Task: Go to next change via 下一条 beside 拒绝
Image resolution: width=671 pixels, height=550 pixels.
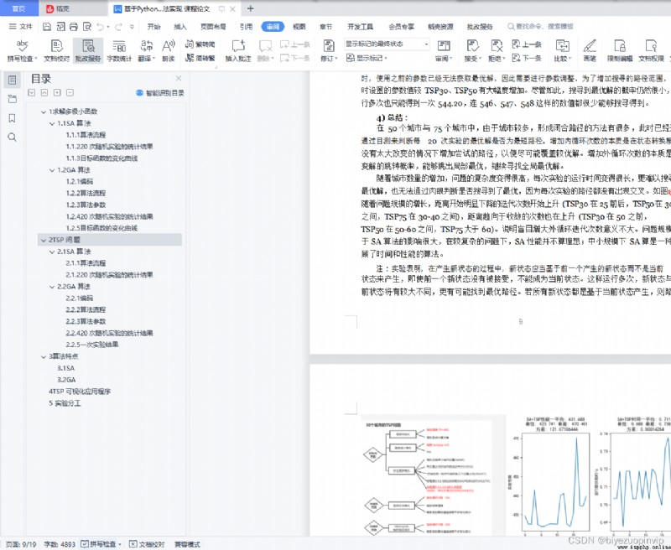Action: 527,58
